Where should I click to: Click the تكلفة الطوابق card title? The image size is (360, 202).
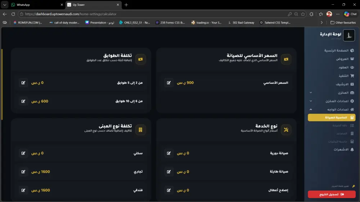click(x=118, y=55)
